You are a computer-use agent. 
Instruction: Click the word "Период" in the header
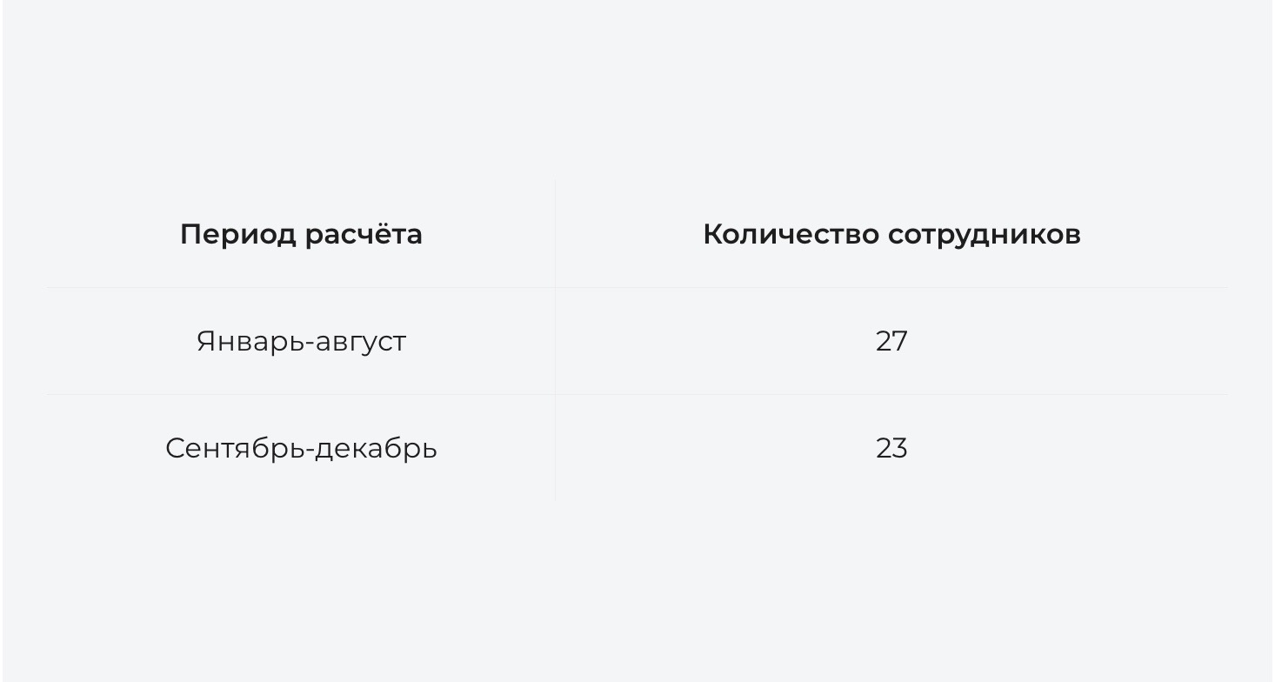[237, 235]
